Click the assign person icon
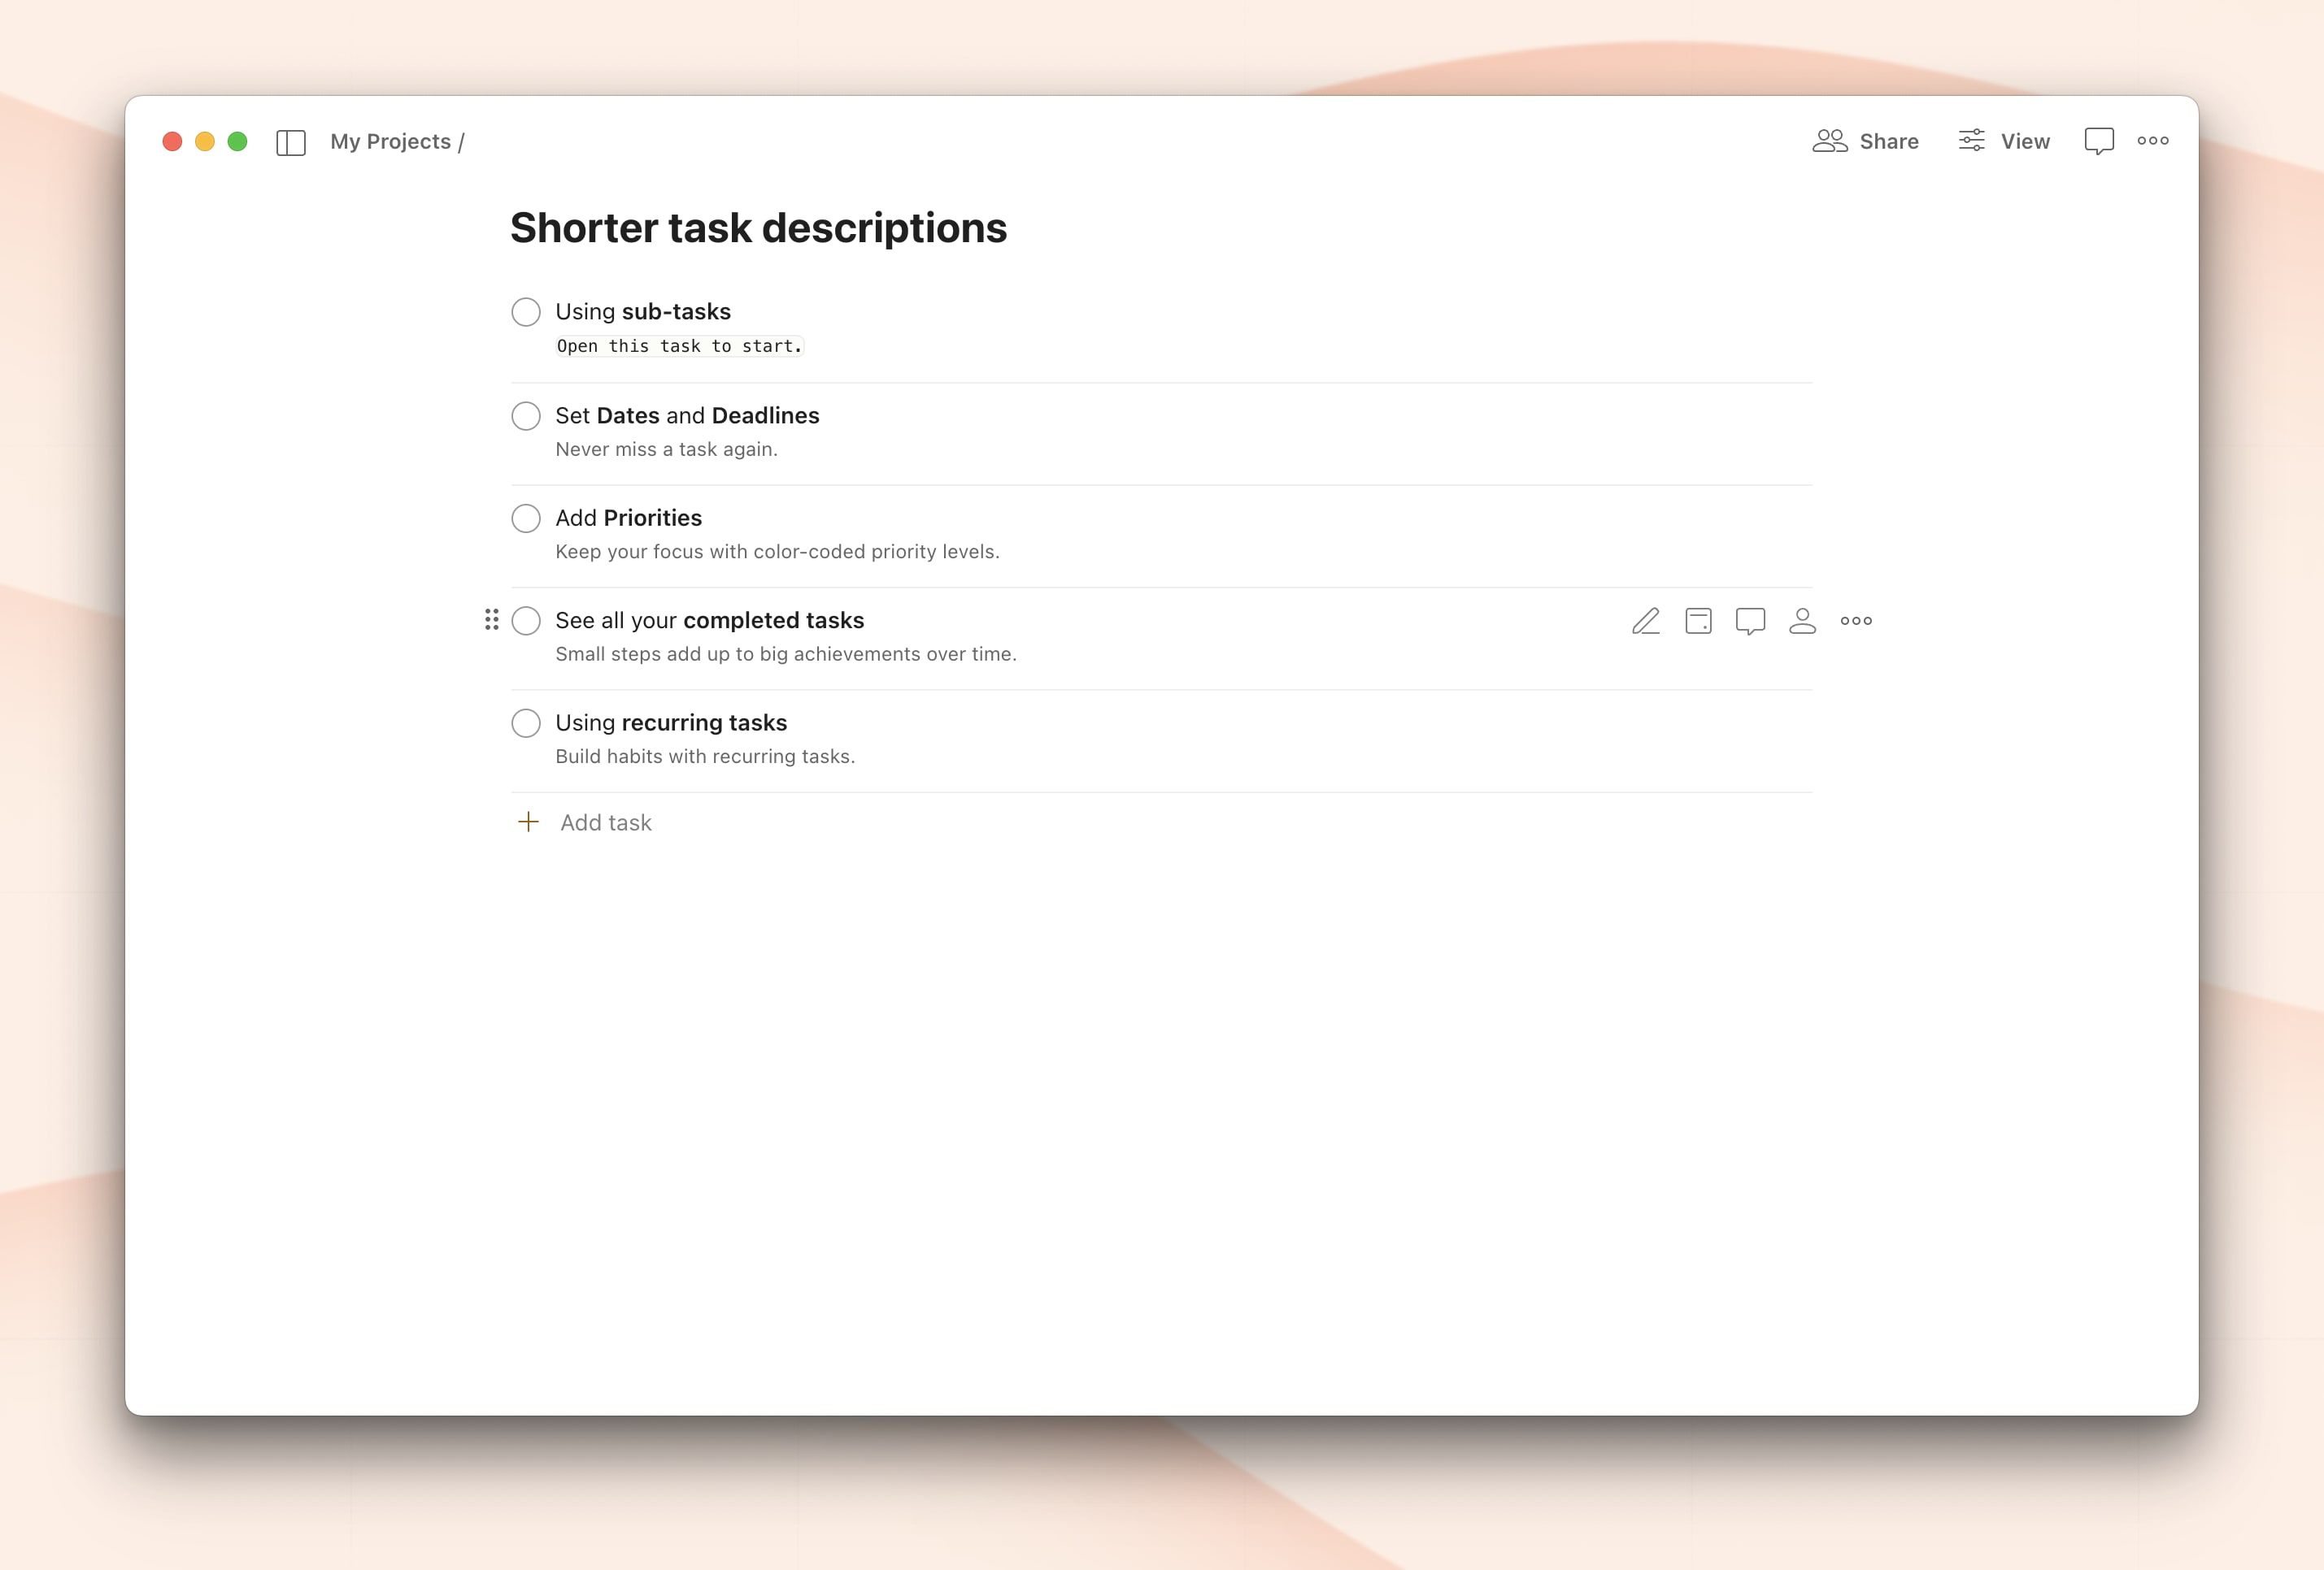This screenshot has width=2324, height=1570. point(1802,621)
